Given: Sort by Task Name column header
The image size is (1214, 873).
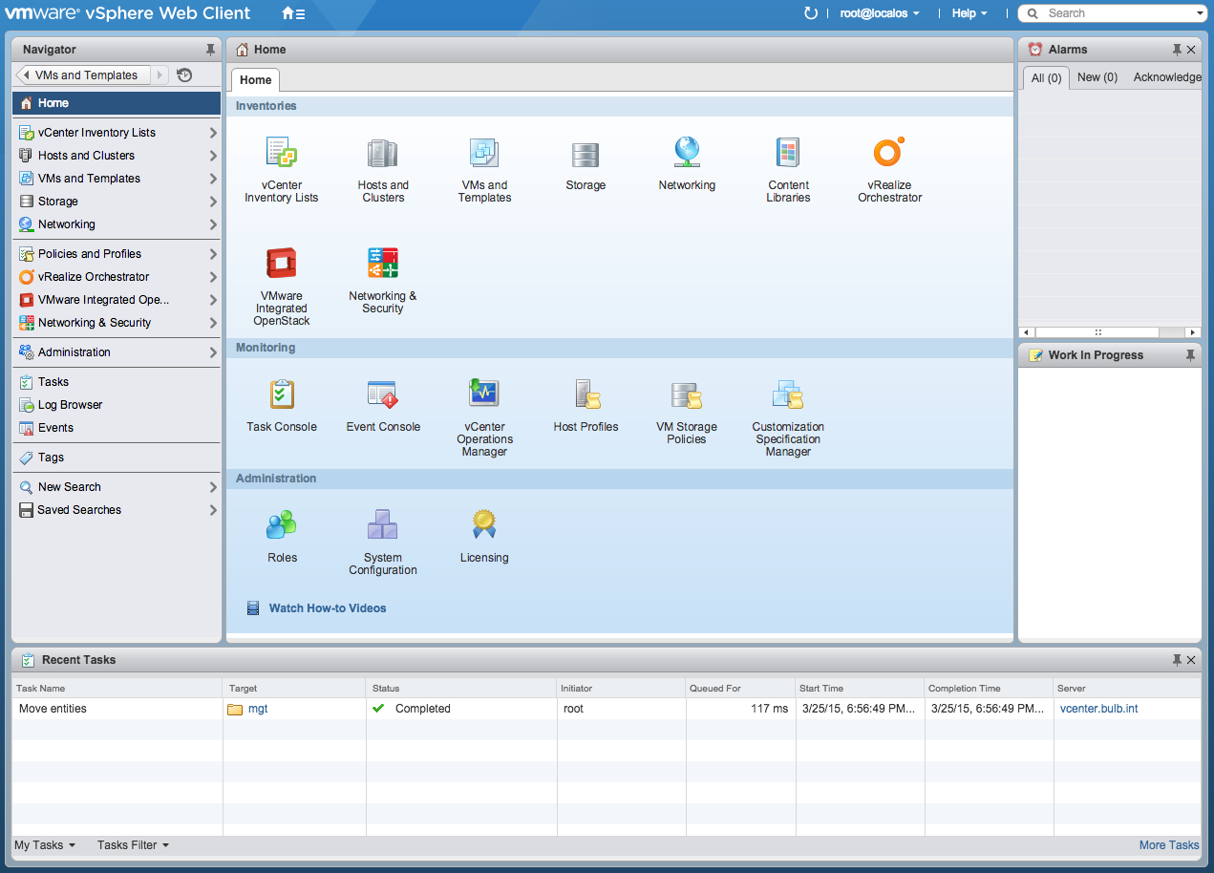Looking at the screenshot, I should [117, 688].
